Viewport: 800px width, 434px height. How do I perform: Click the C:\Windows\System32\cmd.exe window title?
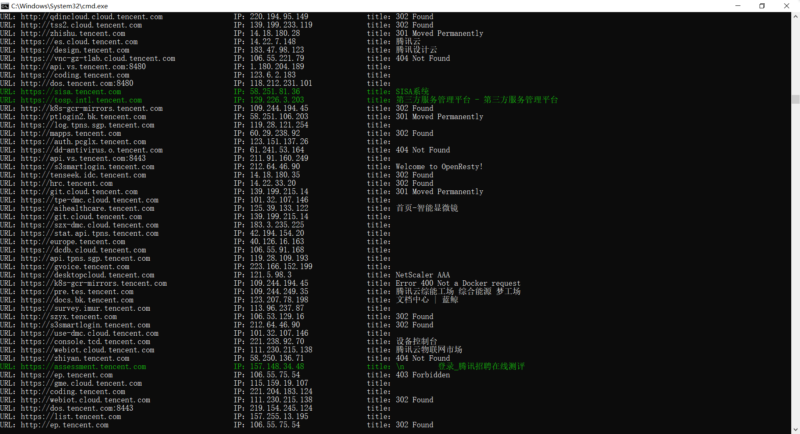pos(60,6)
